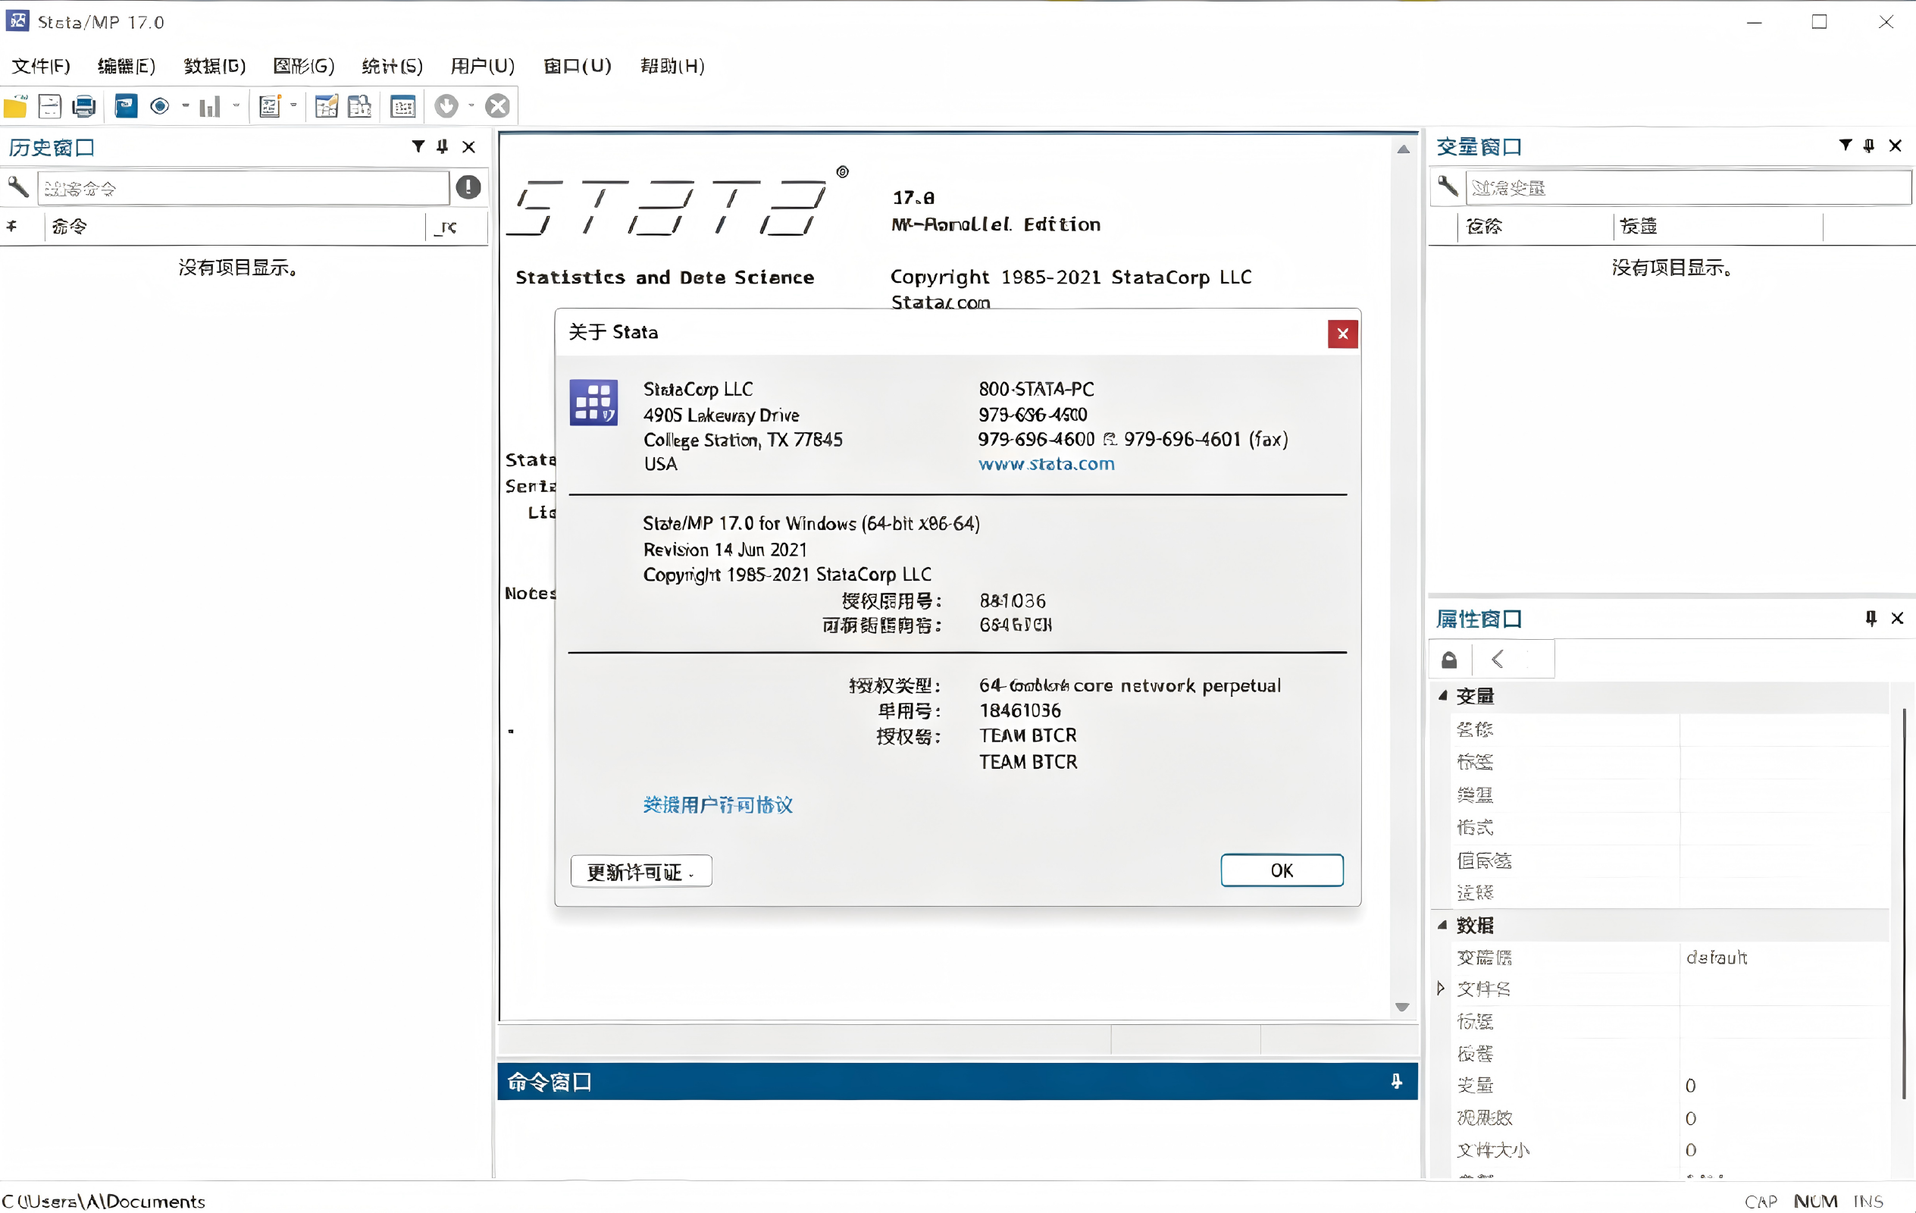Expand the 文件名 row in 属性窗口
The image size is (1916, 1213).
pyautogui.click(x=1441, y=989)
